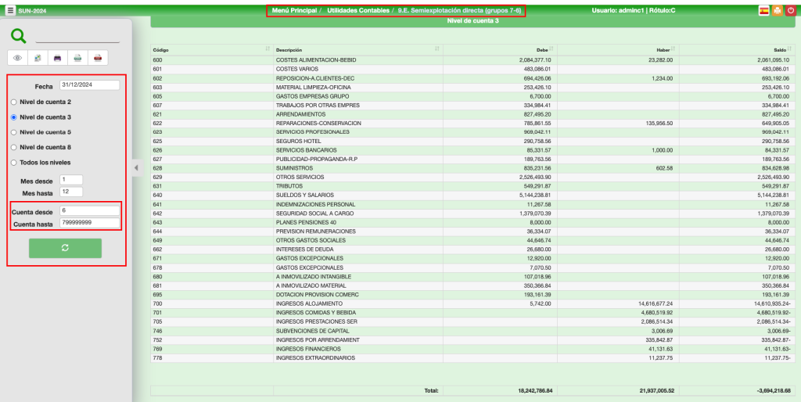Click the Cuenta hasta input field
The height and width of the screenshot is (402, 801).
pos(89,223)
